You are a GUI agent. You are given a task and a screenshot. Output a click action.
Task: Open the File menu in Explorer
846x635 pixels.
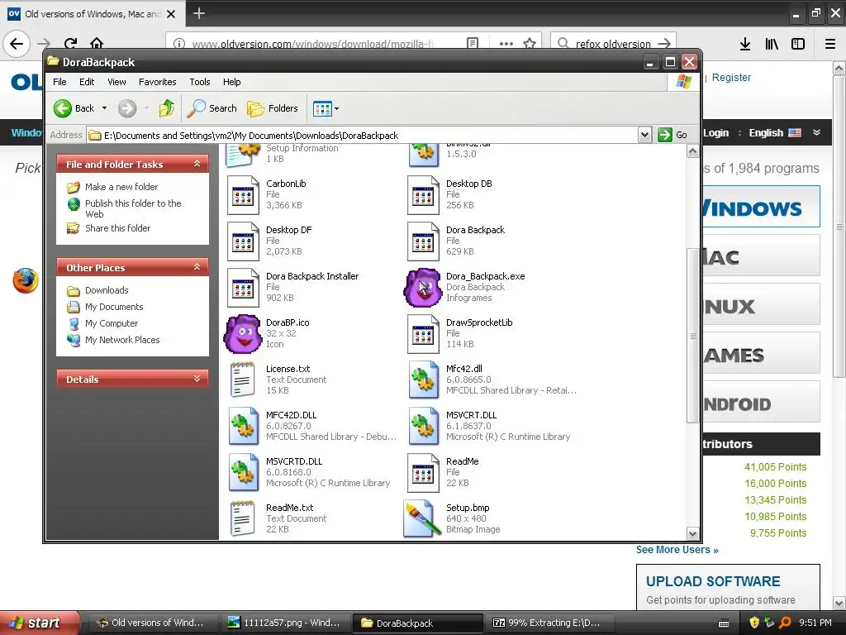[x=59, y=82]
